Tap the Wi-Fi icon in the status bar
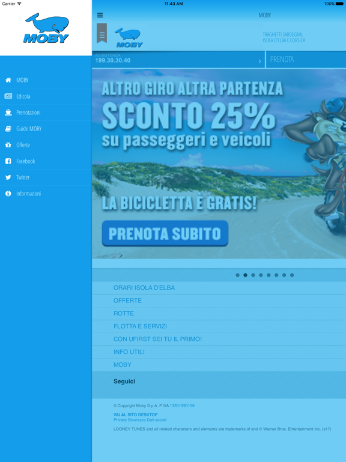 [x=19, y=4]
